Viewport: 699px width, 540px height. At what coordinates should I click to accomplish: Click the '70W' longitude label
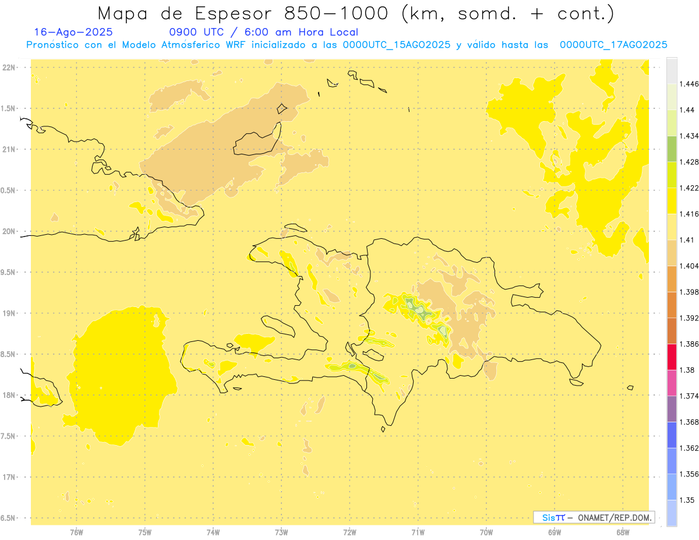pyautogui.click(x=486, y=532)
